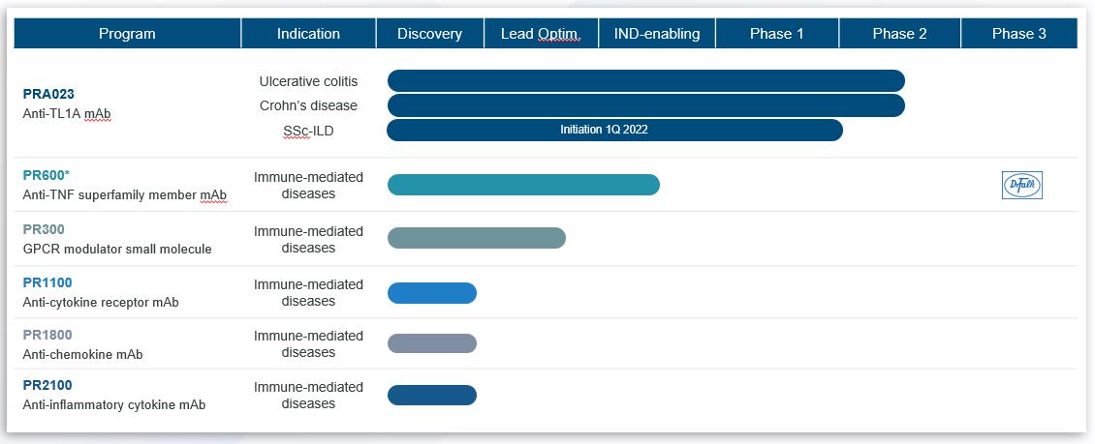Image resolution: width=1095 pixels, height=444 pixels.
Task: Click the Phase 2 column header
Action: click(x=899, y=34)
